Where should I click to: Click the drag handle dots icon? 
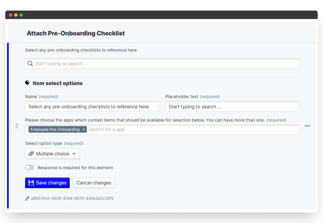(x=17, y=126)
